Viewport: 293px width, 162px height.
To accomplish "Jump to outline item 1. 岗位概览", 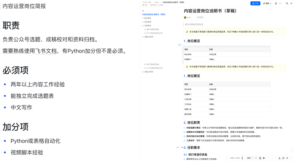I will pyautogui.click(x=147, y=18).
